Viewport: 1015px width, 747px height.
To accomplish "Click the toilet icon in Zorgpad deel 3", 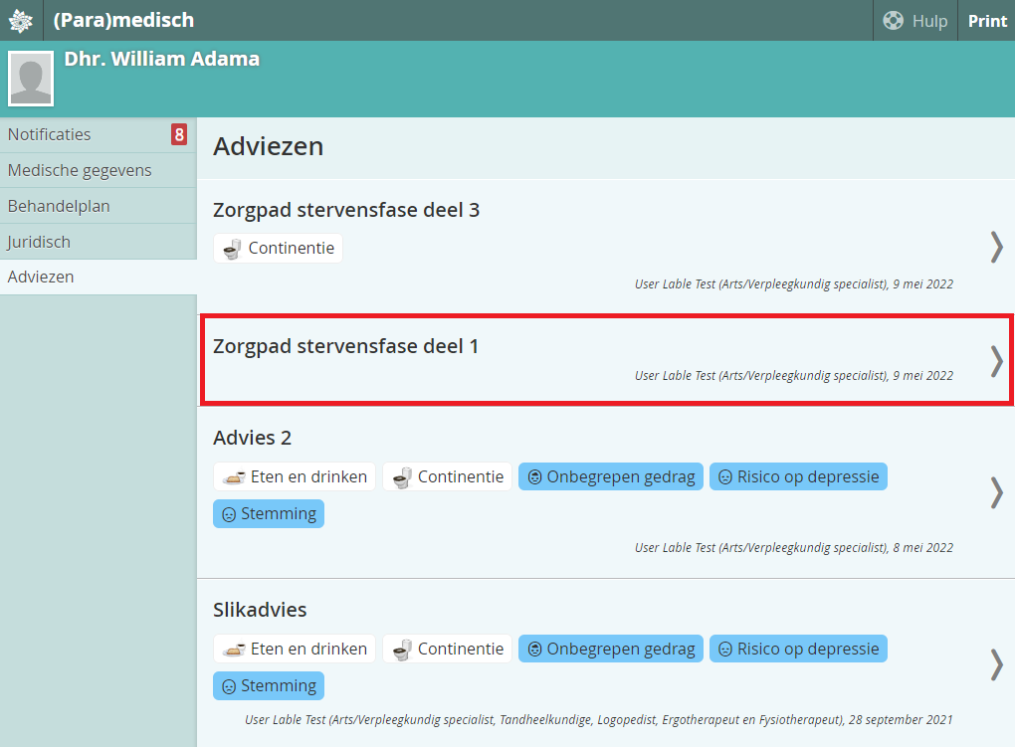I will coord(233,249).
